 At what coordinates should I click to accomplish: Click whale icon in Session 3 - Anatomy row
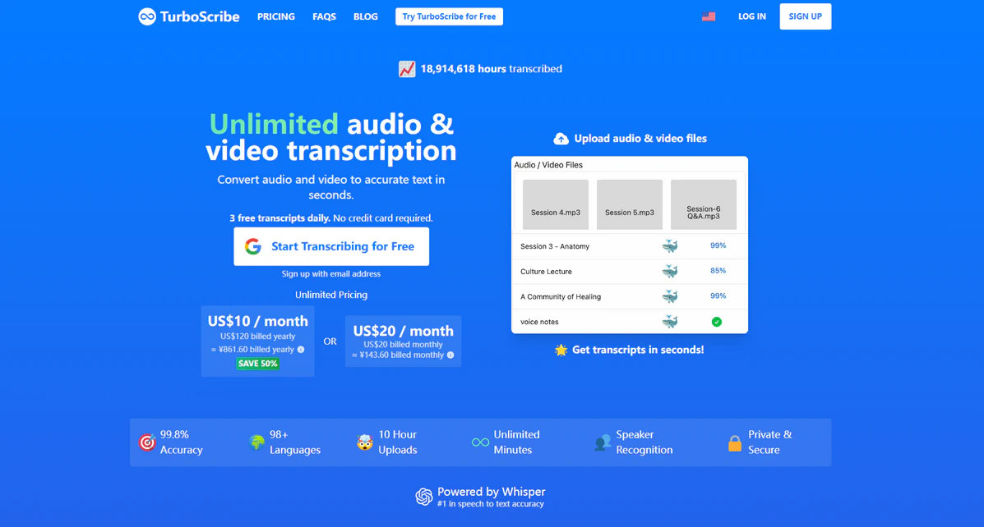pyautogui.click(x=670, y=245)
